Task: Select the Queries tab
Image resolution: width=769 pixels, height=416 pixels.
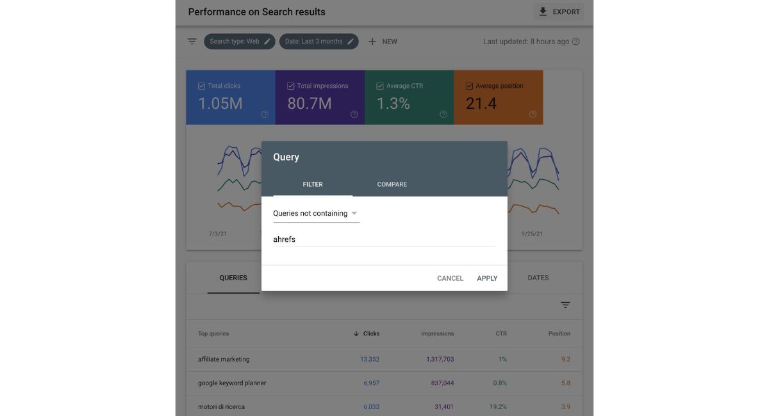Action: (233, 278)
